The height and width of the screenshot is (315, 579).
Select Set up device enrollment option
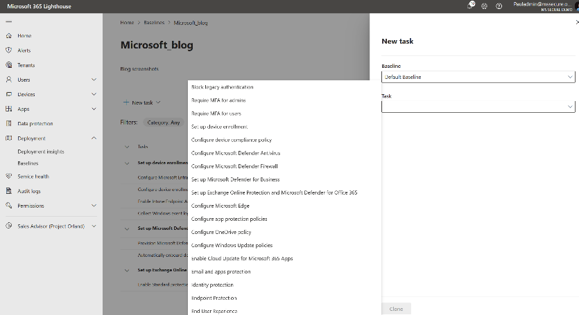click(284, 127)
